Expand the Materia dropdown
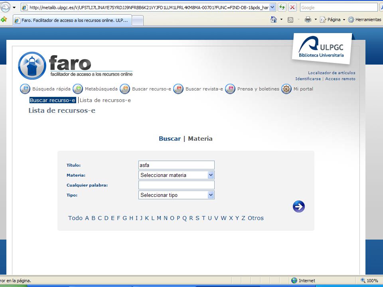 [x=211, y=175]
